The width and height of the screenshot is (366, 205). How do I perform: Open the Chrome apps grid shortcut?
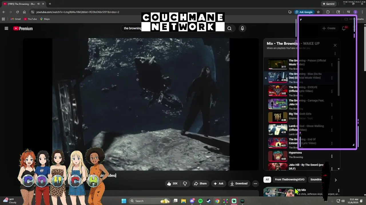tap(3, 19)
